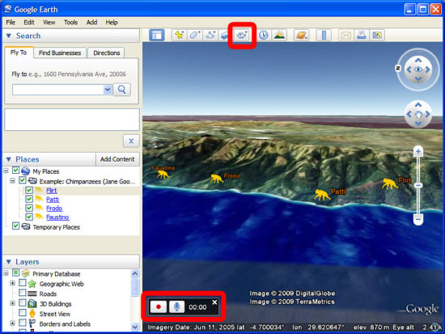The image size is (445, 334).
Task: Uncheck the Faustino placemark checkbox
Action: 29,216
